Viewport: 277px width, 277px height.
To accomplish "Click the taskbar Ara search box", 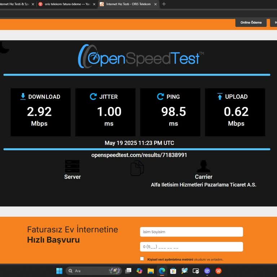I will pos(93,271).
